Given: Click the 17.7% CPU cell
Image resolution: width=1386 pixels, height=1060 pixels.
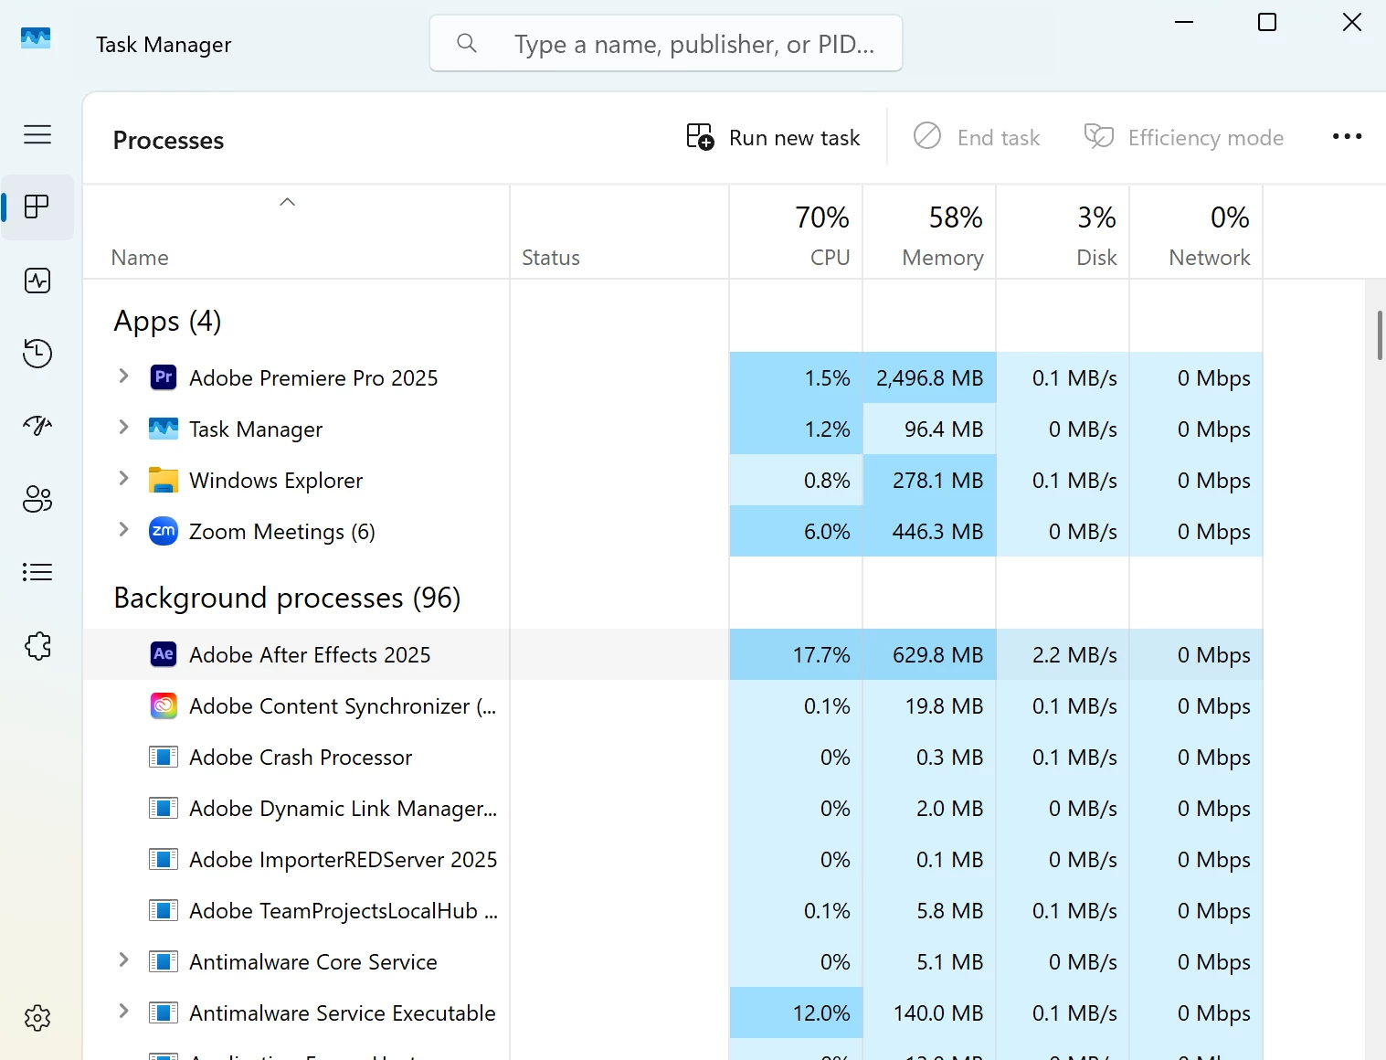Looking at the screenshot, I should 796,654.
